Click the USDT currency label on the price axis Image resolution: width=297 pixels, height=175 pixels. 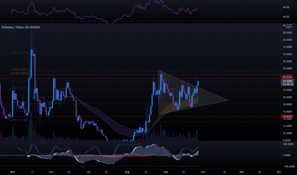point(289,27)
